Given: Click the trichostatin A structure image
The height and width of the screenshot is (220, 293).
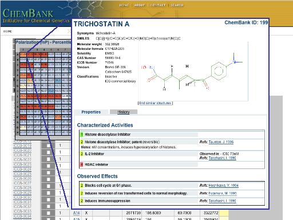Looking at the screenshot, I should click(193, 71).
